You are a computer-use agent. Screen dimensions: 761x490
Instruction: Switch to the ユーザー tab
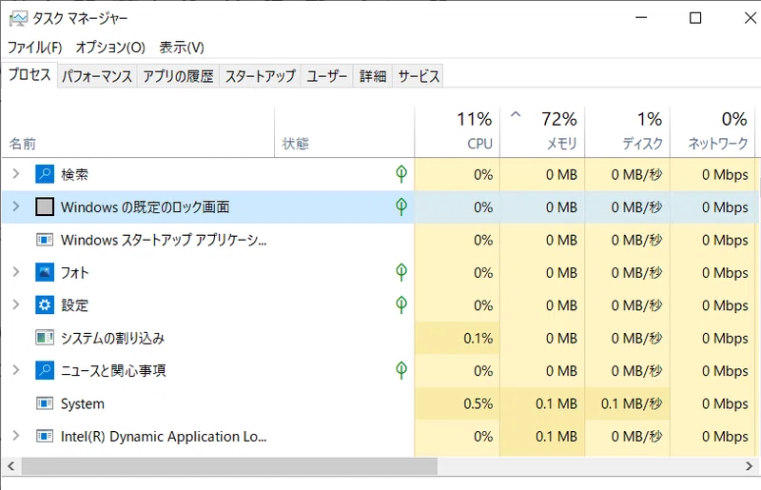[x=327, y=76]
